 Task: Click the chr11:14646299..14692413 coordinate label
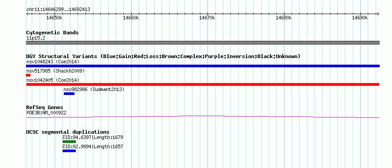(58, 10)
